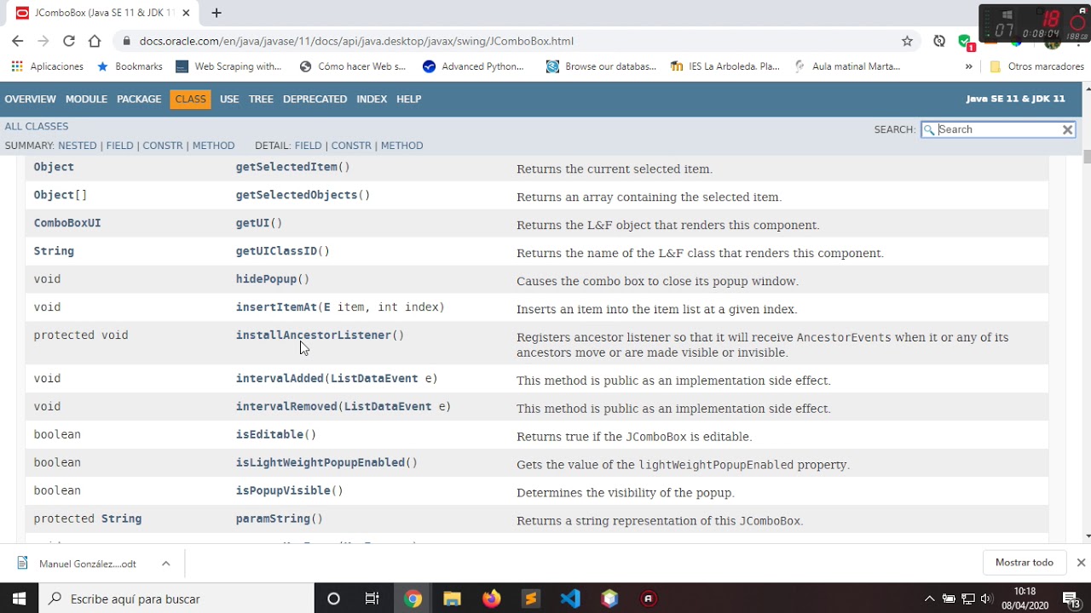Bookmark this page with the star icon
This screenshot has height=613, width=1091.
[x=907, y=41]
